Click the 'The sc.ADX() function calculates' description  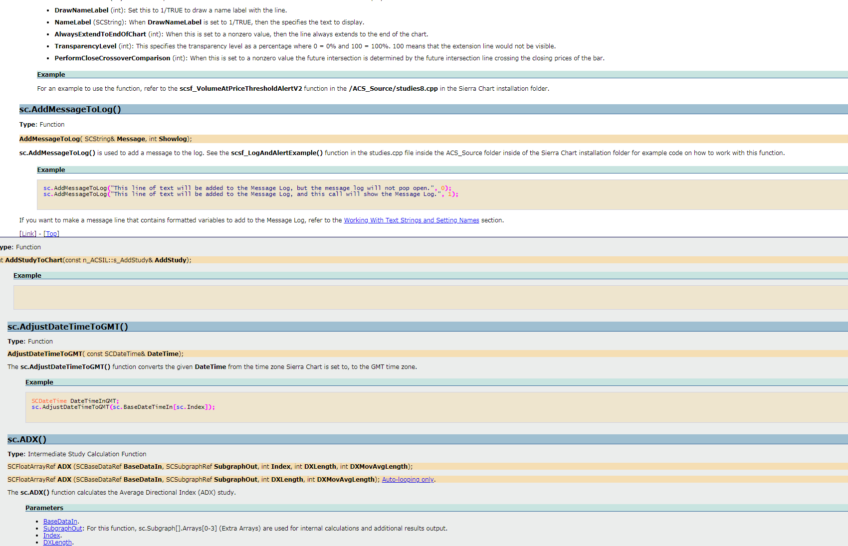tap(122, 493)
